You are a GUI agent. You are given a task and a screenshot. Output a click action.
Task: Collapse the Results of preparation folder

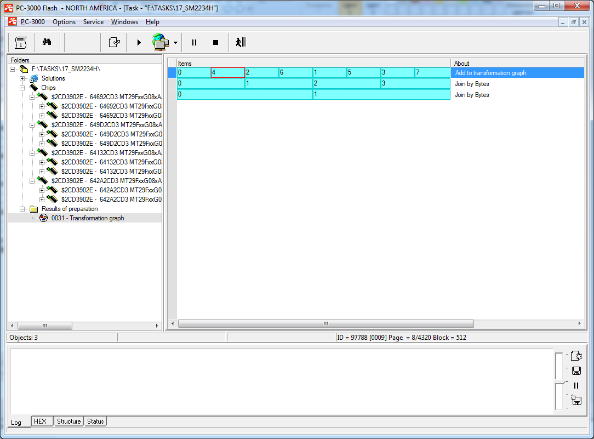point(23,209)
